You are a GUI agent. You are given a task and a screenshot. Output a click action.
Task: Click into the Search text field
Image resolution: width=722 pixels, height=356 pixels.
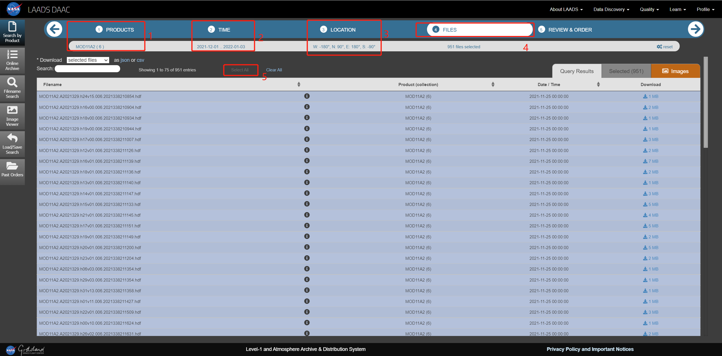coord(87,69)
